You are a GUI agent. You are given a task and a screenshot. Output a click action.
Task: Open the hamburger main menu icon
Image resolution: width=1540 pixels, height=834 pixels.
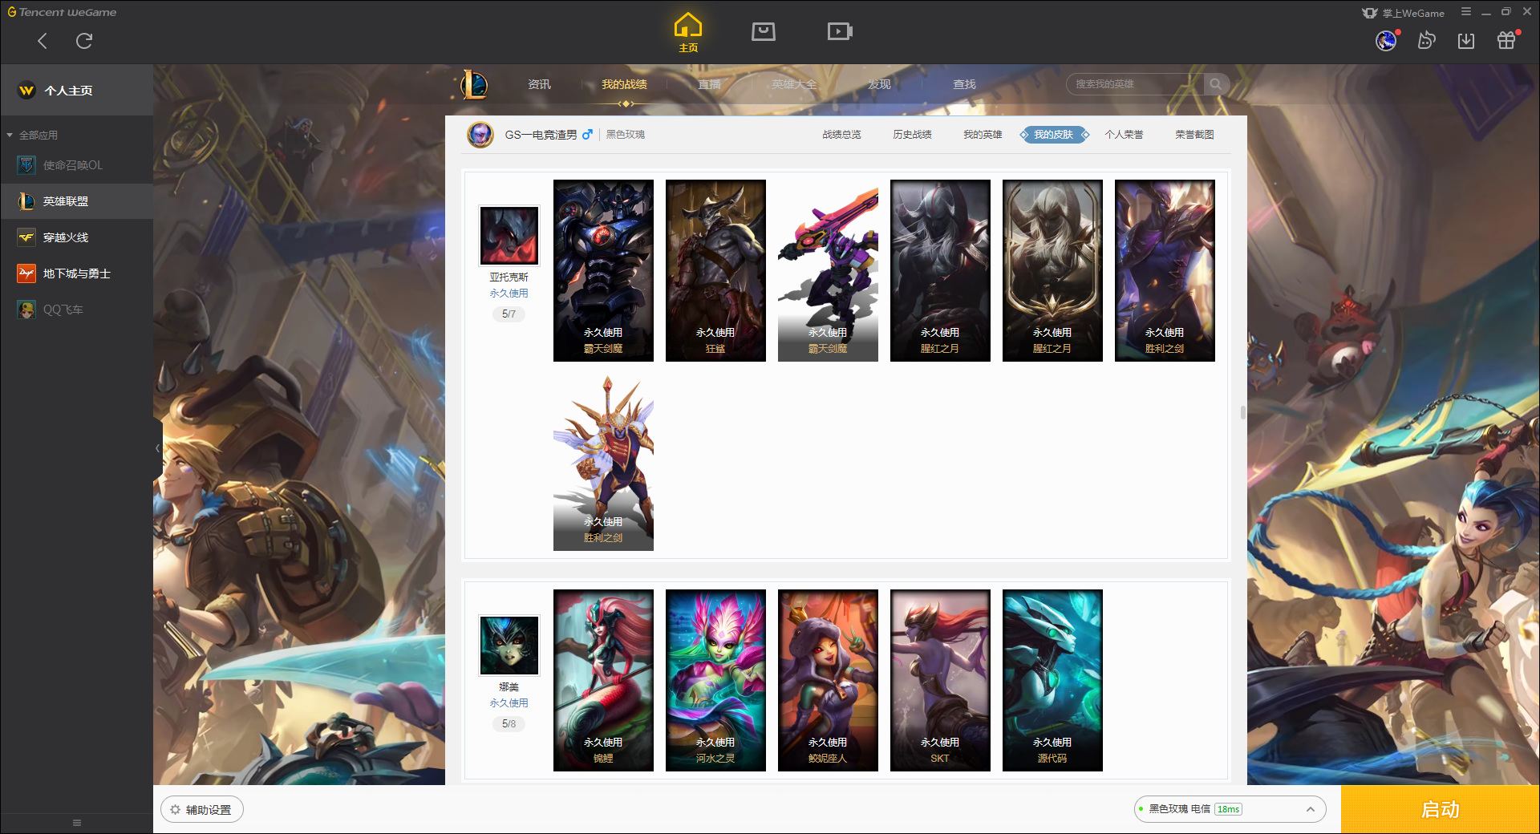[1466, 12]
